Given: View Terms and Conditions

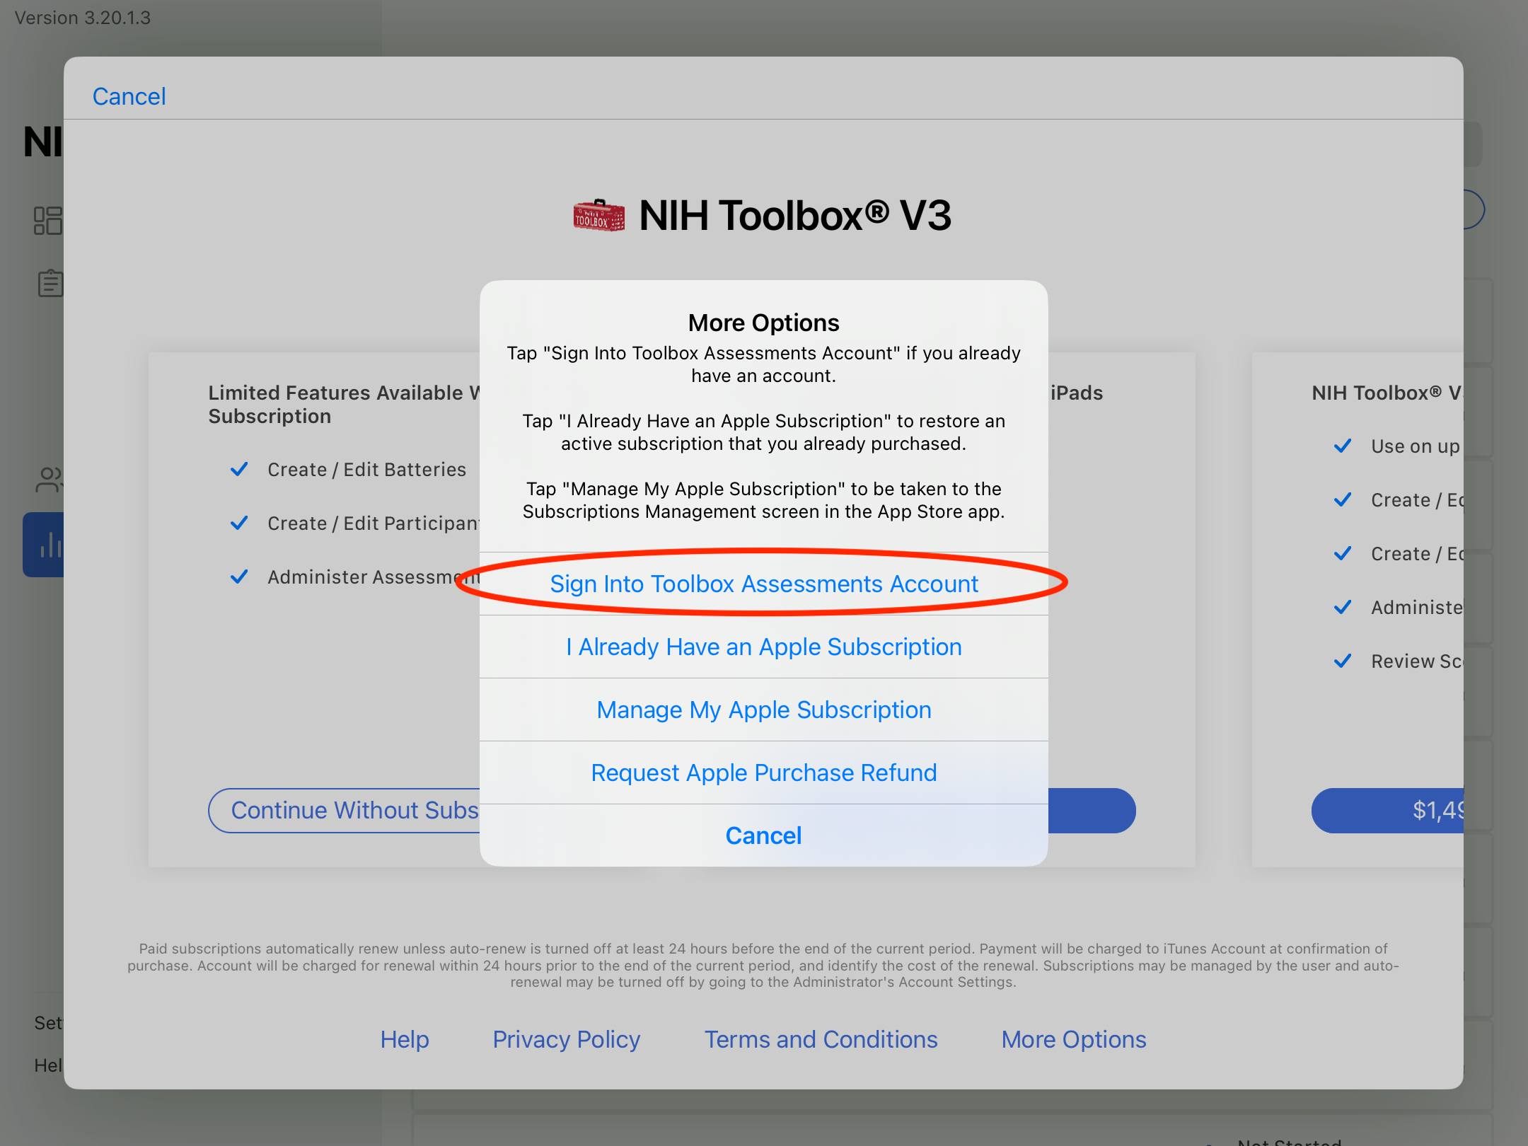Looking at the screenshot, I should coord(821,1039).
